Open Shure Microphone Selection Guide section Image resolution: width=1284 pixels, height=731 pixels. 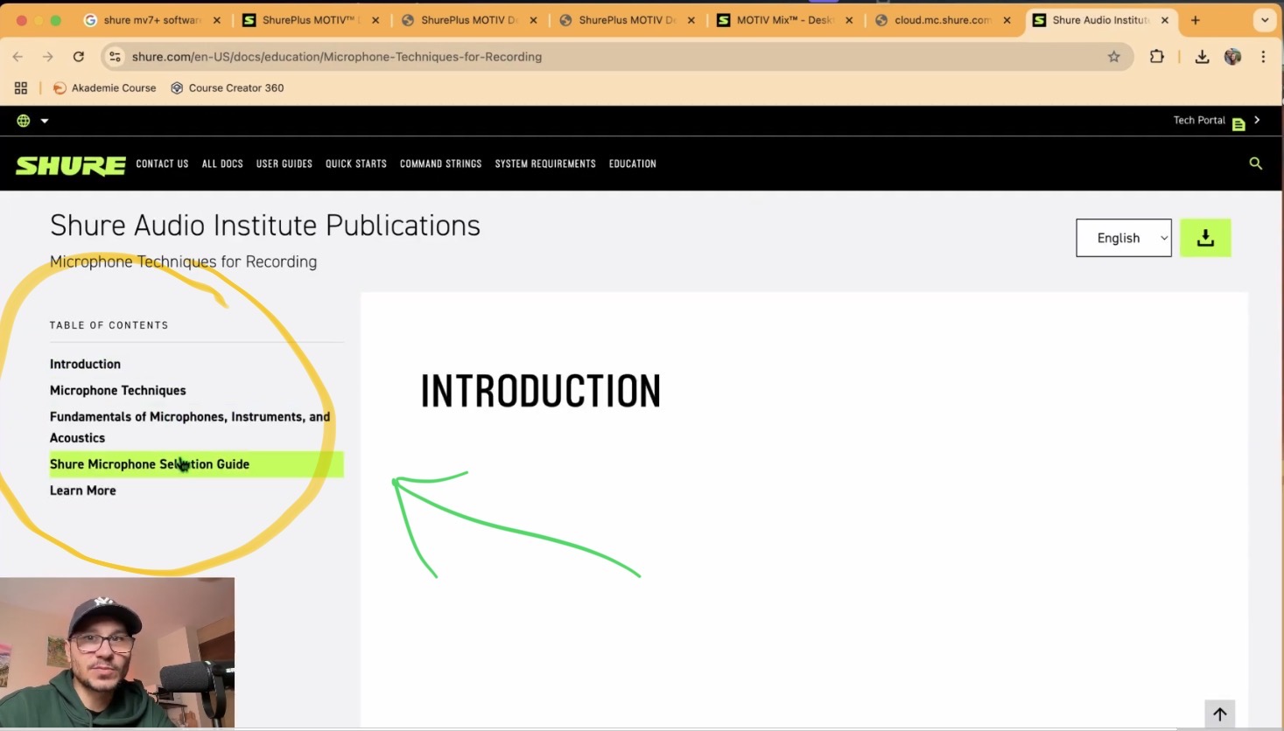coord(150,464)
